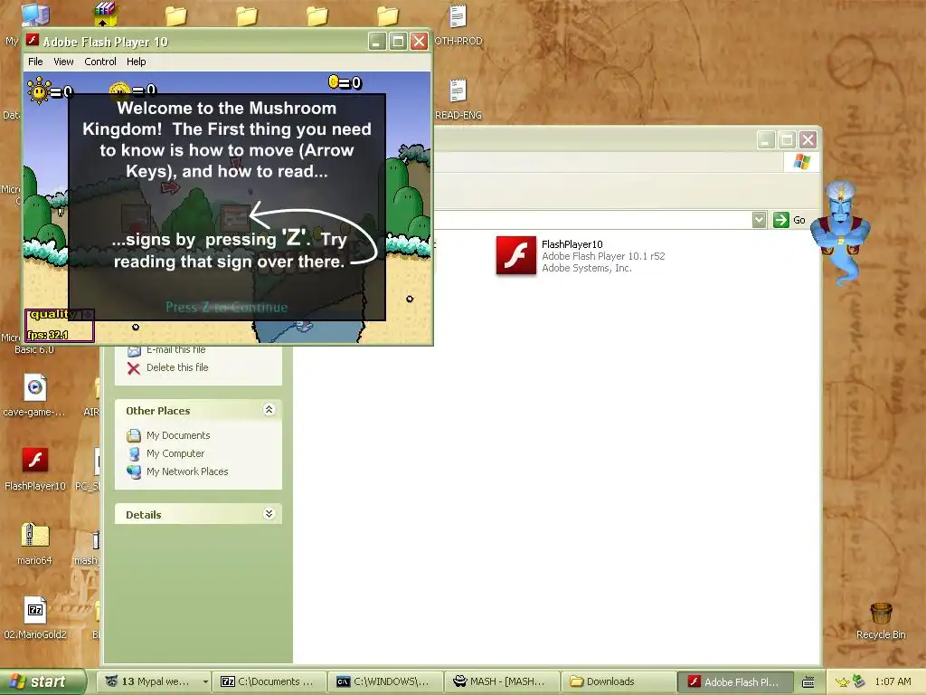The height and width of the screenshot is (695, 926).
Task: Open the Control menu in Flash Player
Action: [x=99, y=62]
